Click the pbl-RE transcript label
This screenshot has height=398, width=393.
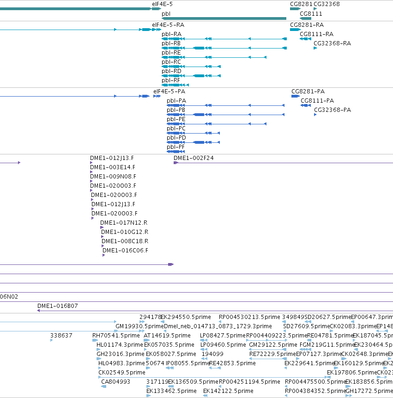point(171,53)
